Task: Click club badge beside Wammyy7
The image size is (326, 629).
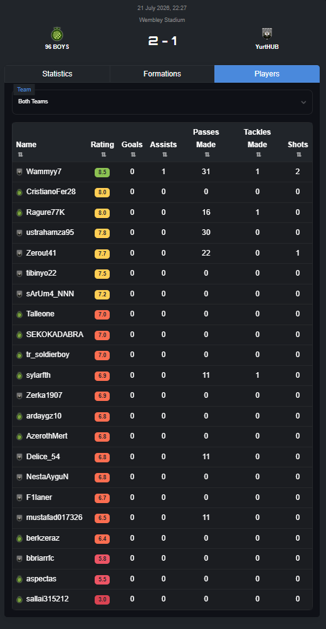Action: tap(19, 172)
